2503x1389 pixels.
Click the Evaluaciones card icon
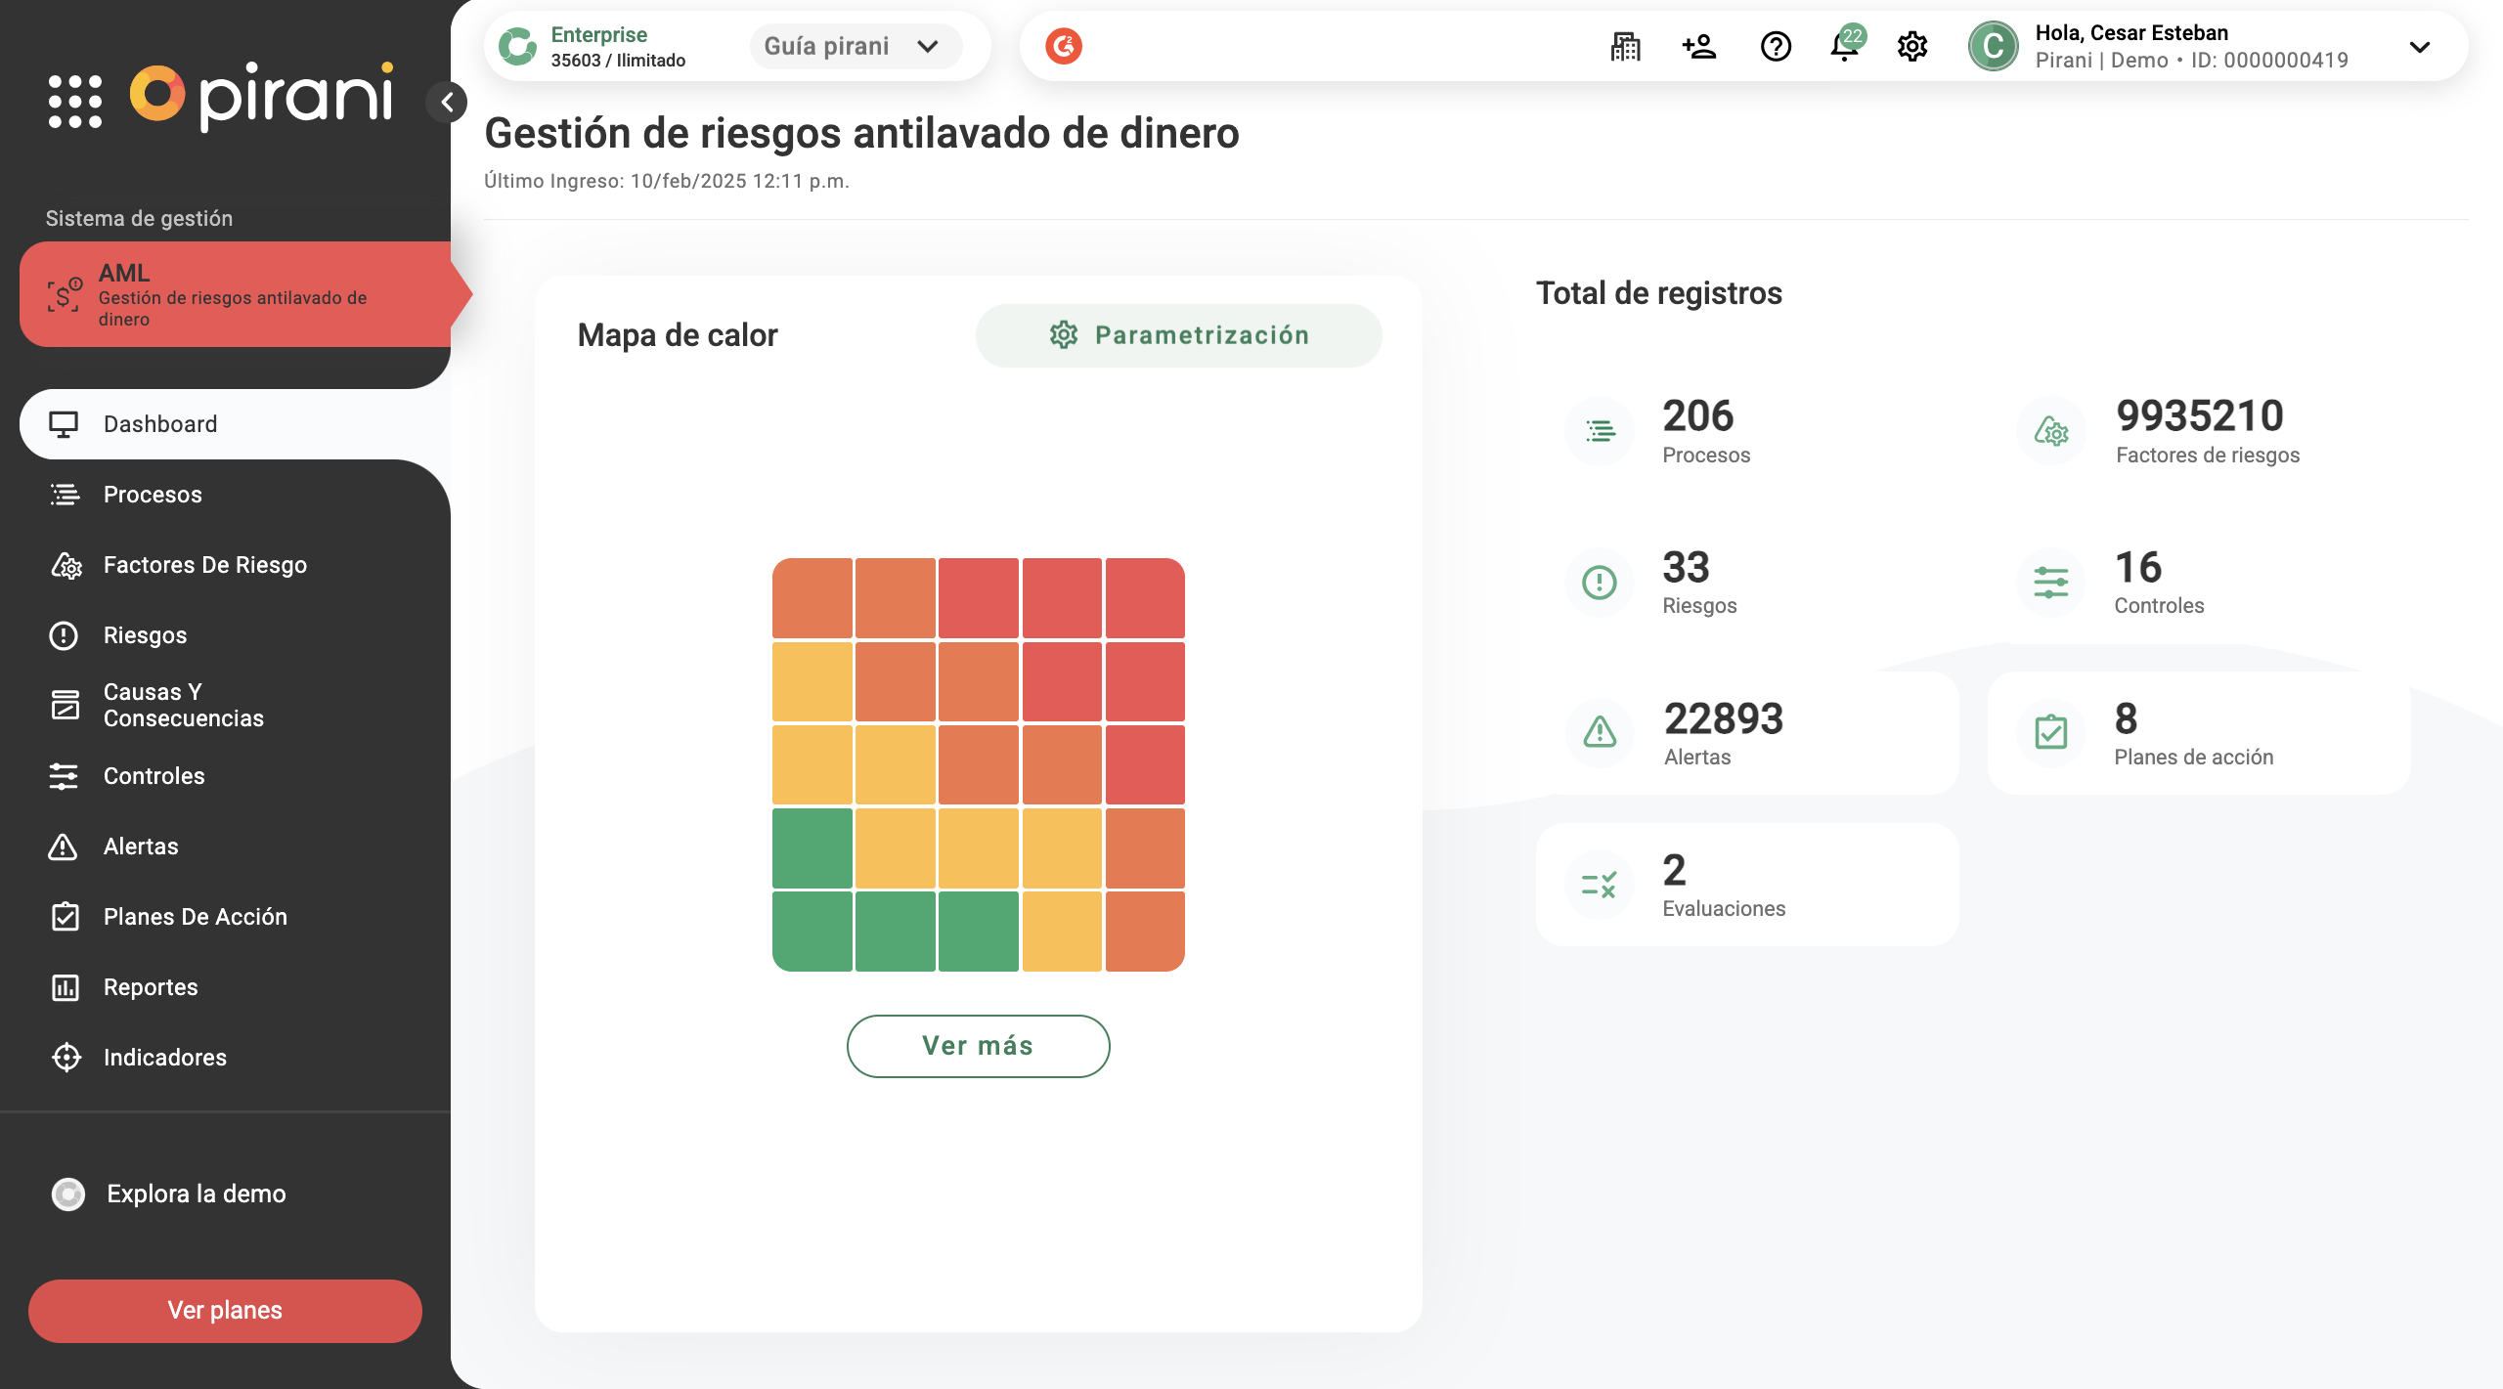pos(1600,885)
